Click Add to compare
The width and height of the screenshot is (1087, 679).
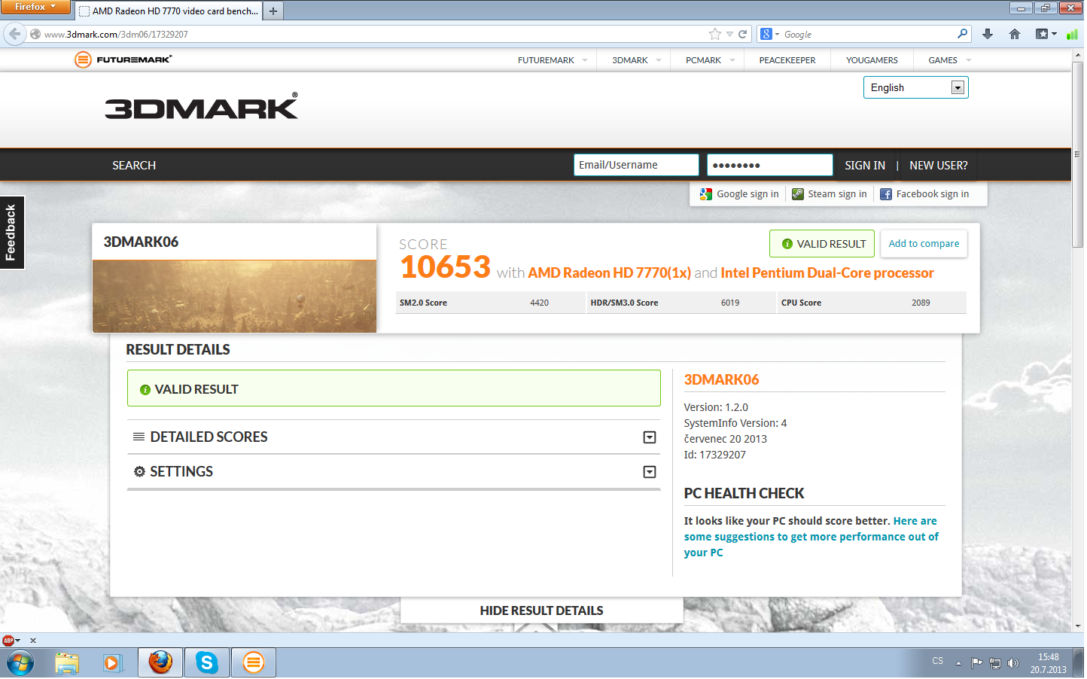924,244
